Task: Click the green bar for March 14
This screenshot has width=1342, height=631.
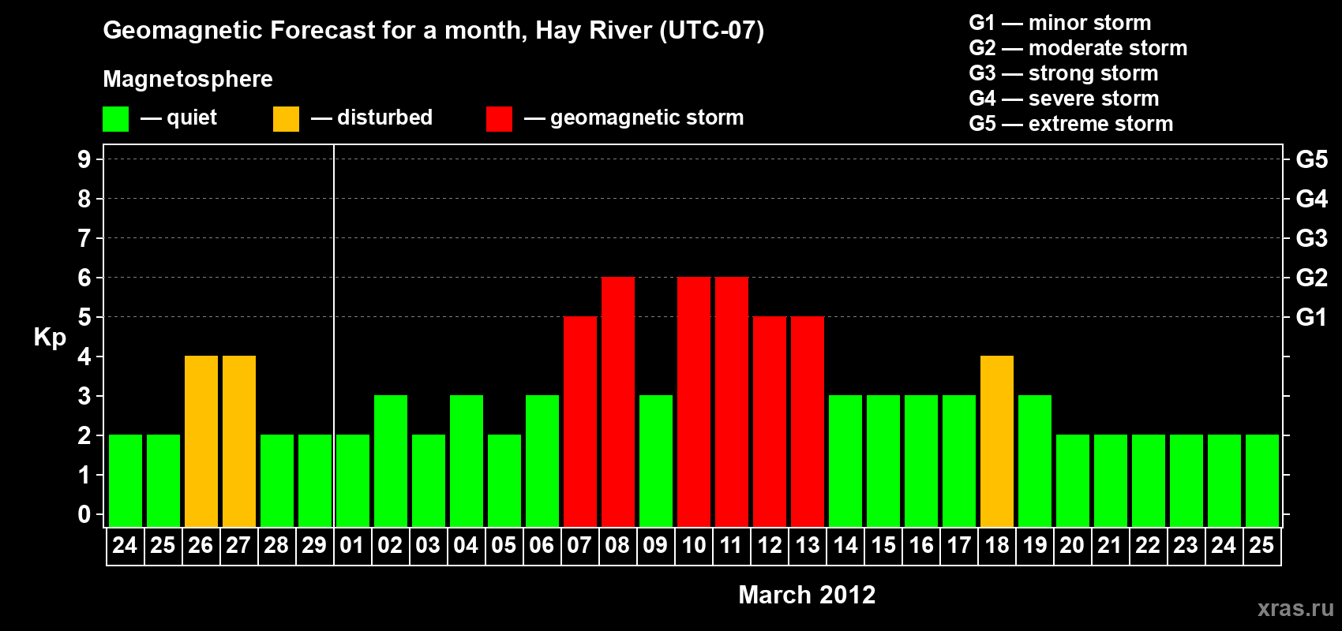Action: 845,461
